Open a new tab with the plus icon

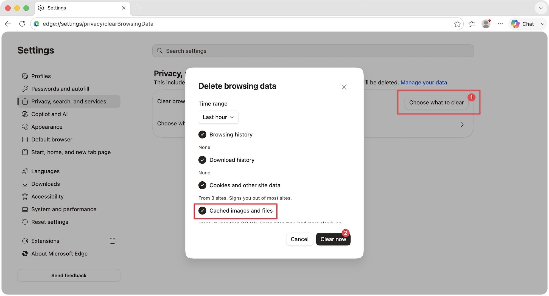coord(138,8)
